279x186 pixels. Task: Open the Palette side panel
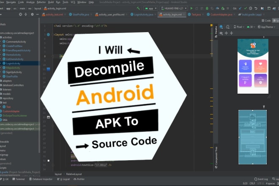pyautogui.click(x=216, y=32)
